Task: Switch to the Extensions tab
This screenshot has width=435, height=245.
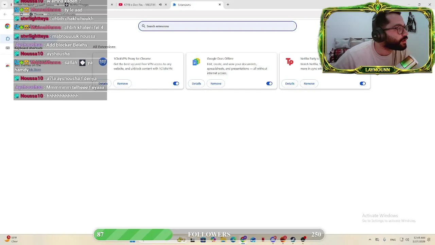Action: [196, 5]
